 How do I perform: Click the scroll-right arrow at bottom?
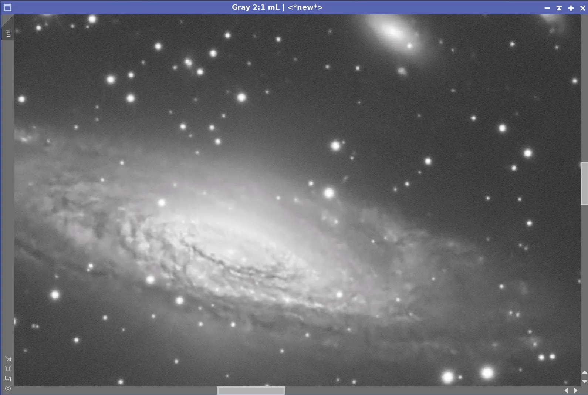(575, 391)
